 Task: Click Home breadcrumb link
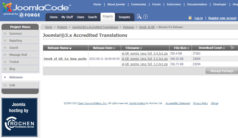coord(49,27)
